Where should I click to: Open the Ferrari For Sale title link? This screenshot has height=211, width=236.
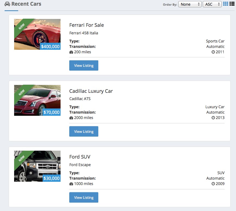87,25
